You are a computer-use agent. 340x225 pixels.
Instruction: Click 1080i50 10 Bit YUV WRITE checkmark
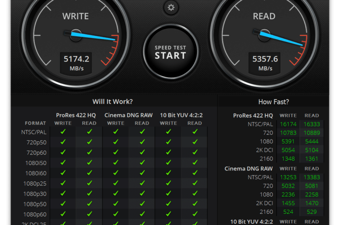(169, 162)
